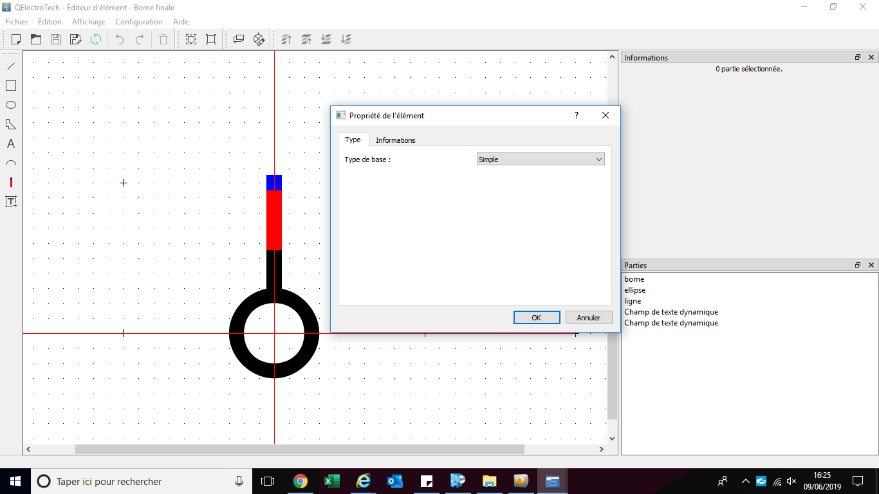
Task: Select 'borne' in the Parties list
Action: coord(634,279)
